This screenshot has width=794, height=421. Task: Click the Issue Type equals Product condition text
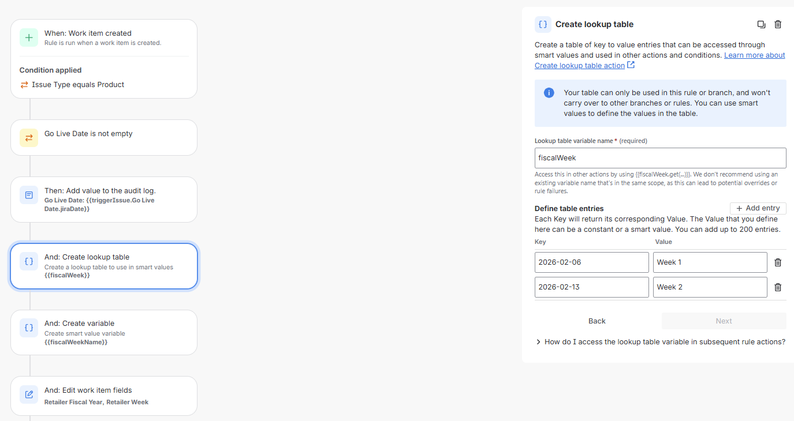tap(78, 85)
